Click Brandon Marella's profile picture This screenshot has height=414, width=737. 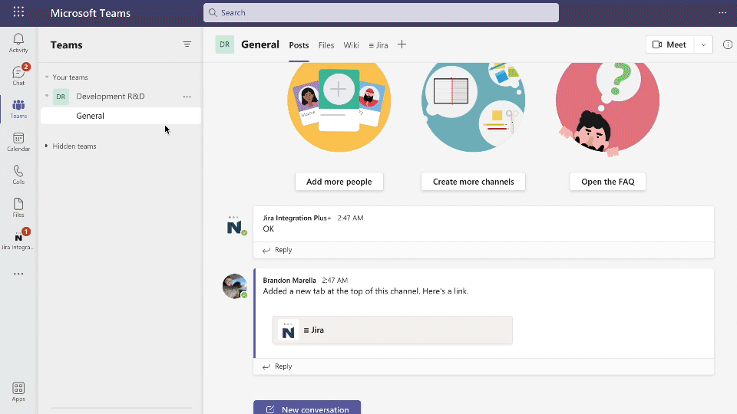point(235,286)
